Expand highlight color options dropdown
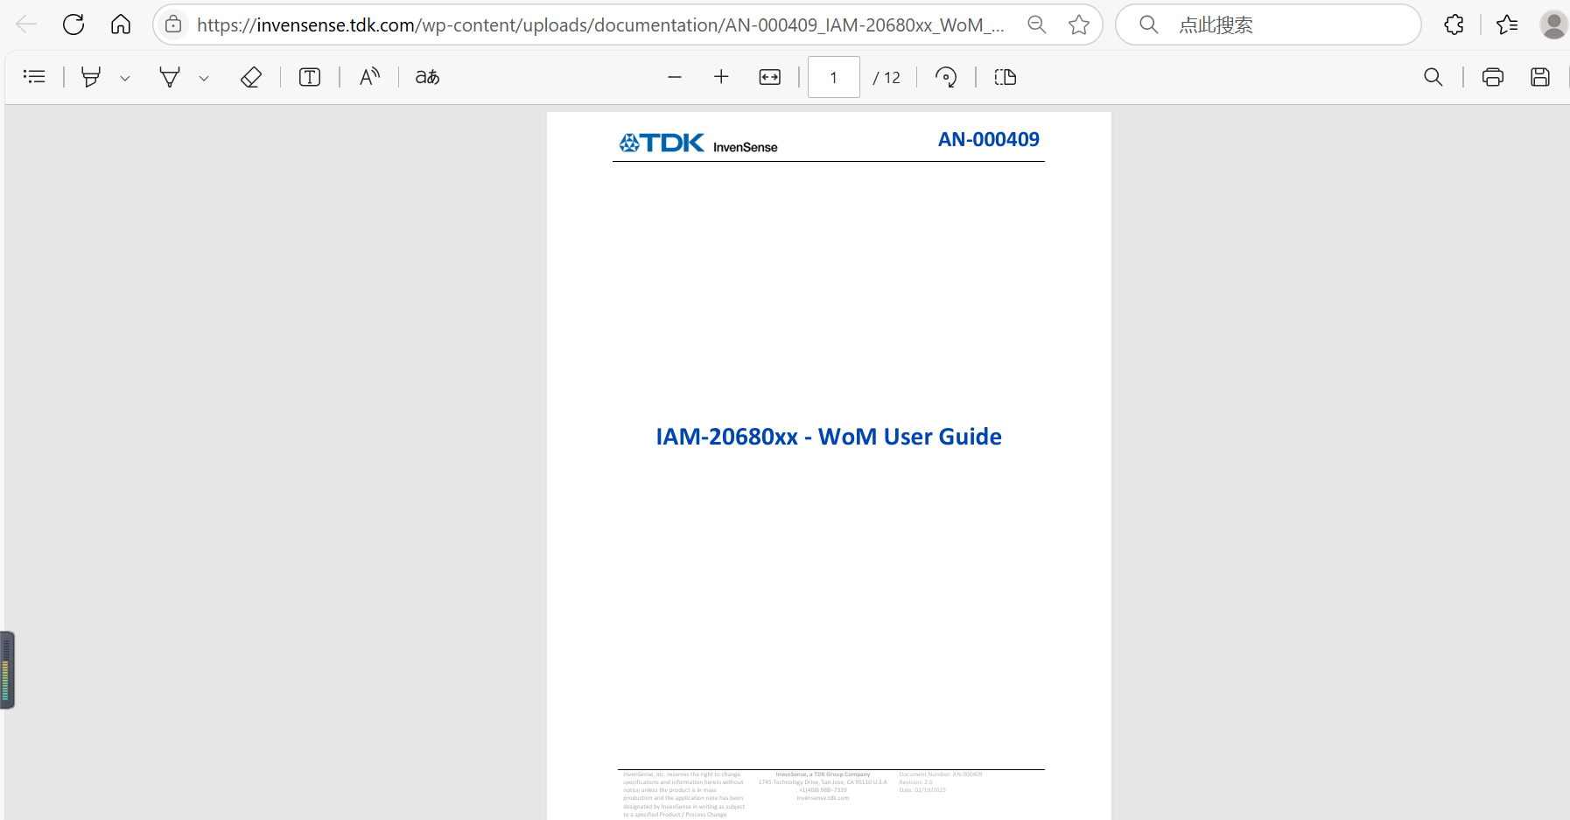The width and height of the screenshot is (1570, 820). [x=125, y=78]
